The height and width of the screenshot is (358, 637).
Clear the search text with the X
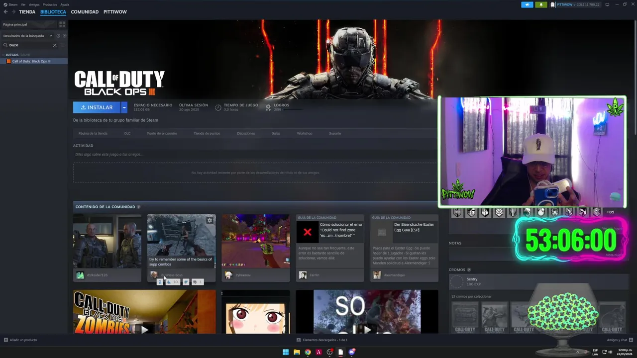point(55,45)
